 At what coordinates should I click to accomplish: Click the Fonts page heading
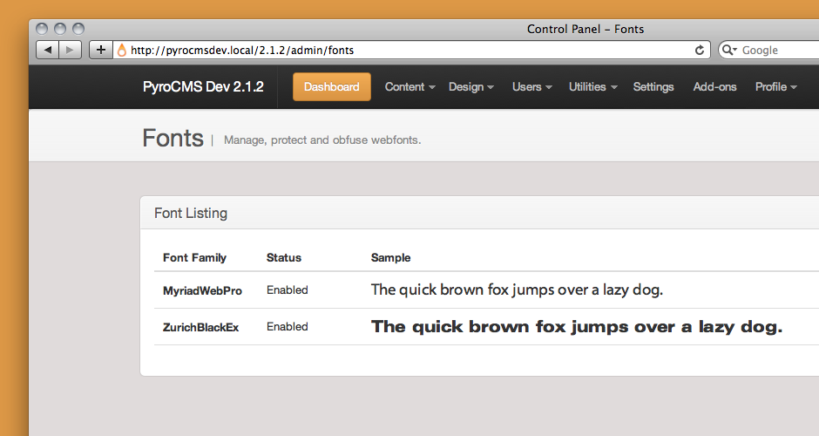[173, 138]
